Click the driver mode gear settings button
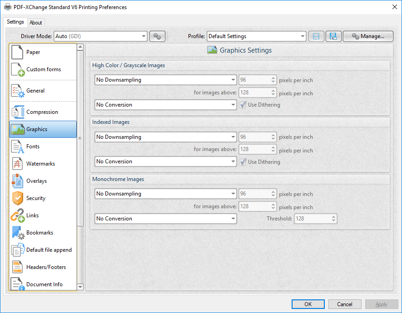This screenshot has width=402, height=313. tap(157, 36)
